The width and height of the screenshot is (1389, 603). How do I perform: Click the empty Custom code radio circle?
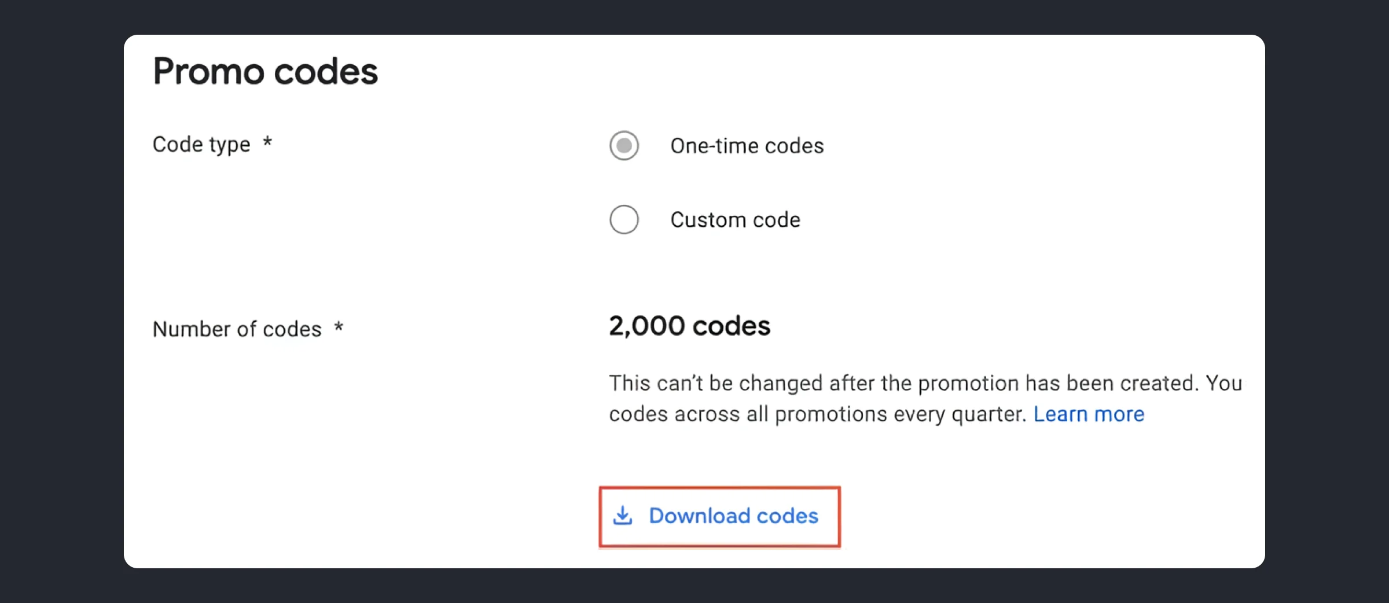click(624, 220)
